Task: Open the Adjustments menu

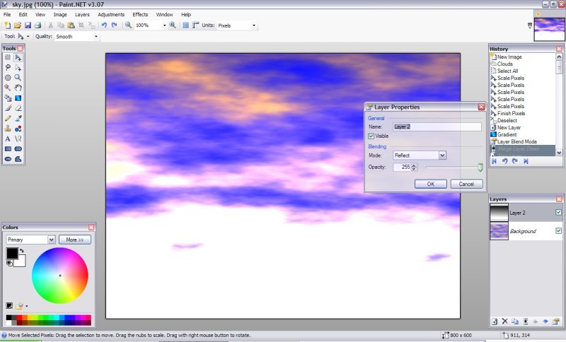Action: tap(111, 14)
